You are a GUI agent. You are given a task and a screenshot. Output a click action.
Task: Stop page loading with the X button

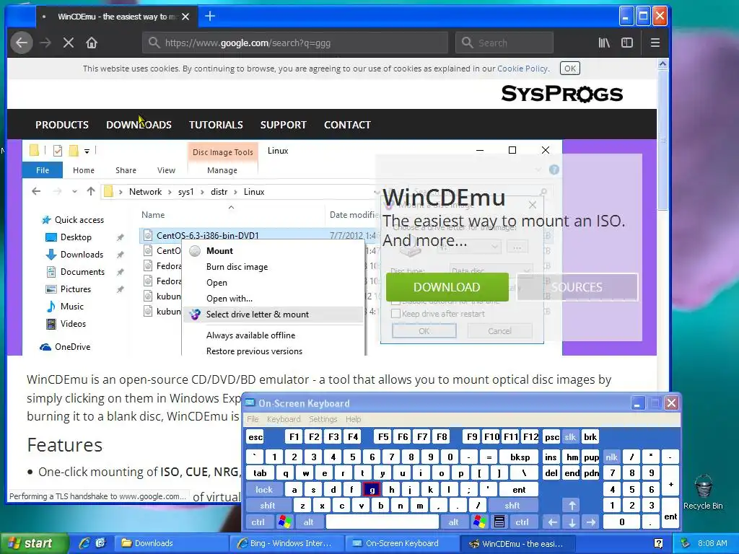(x=69, y=43)
